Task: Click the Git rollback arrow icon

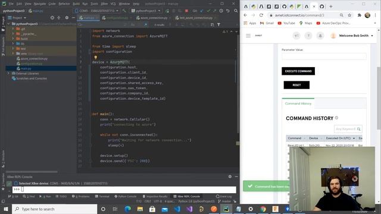Action: (x=227, y=11)
